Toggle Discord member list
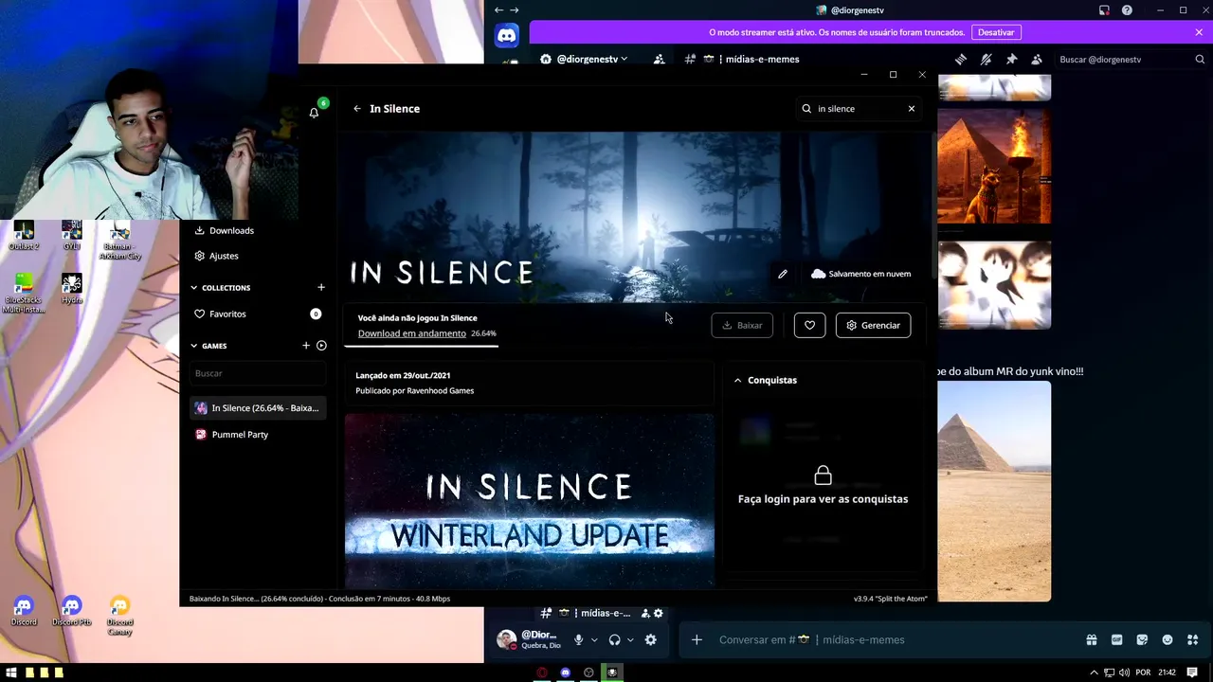The image size is (1213, 682). tap(1037, 59)
